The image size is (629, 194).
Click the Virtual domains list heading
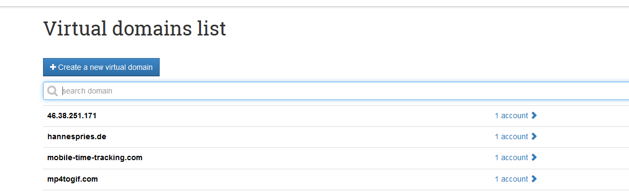tap(135, 29)
